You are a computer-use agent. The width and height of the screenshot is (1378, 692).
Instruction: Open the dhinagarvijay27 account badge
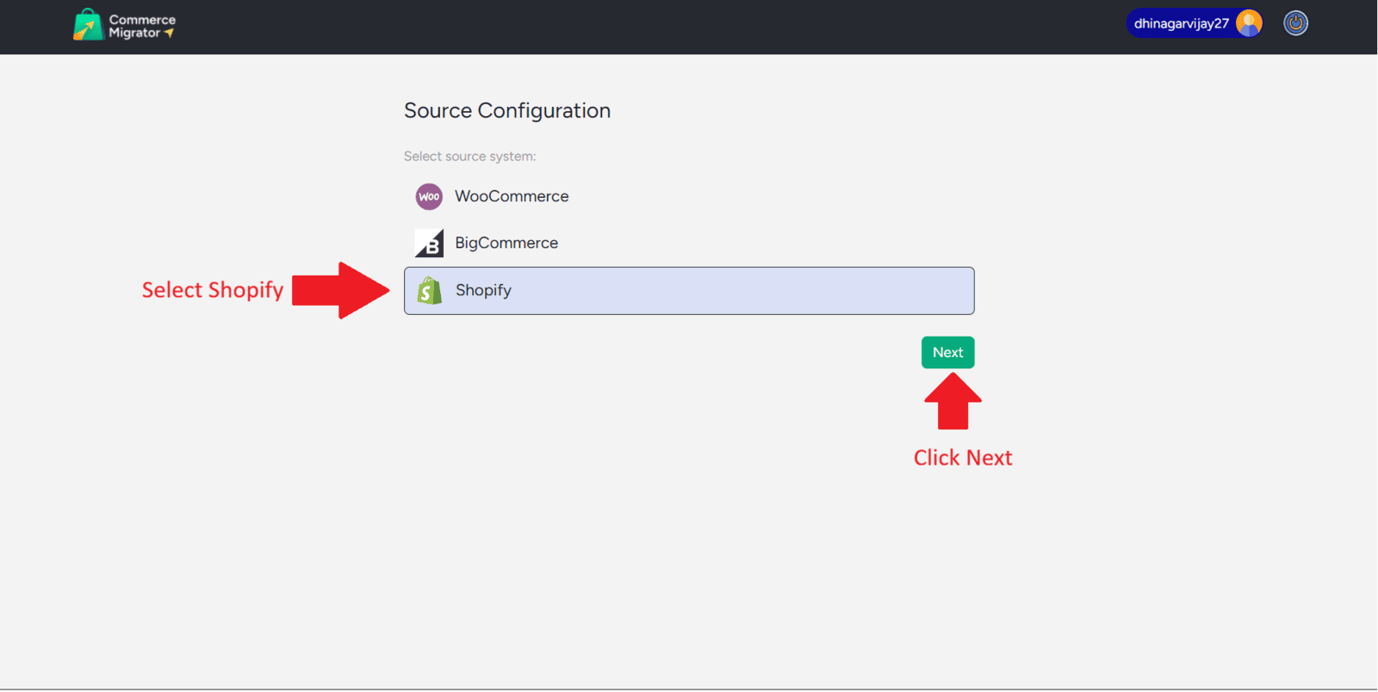(x=1181, y=23)
